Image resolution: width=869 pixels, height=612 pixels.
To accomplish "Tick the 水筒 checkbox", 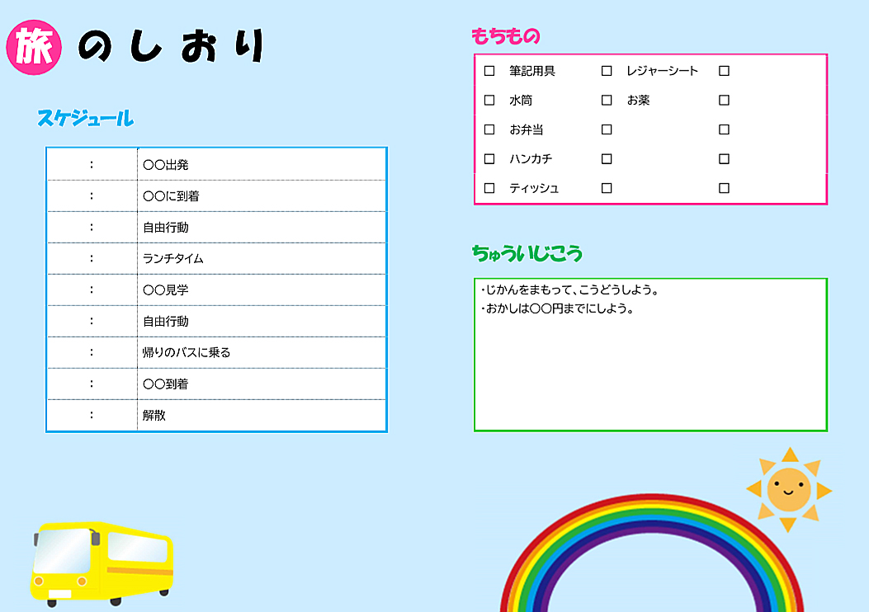I will click(x=489, y=101).
